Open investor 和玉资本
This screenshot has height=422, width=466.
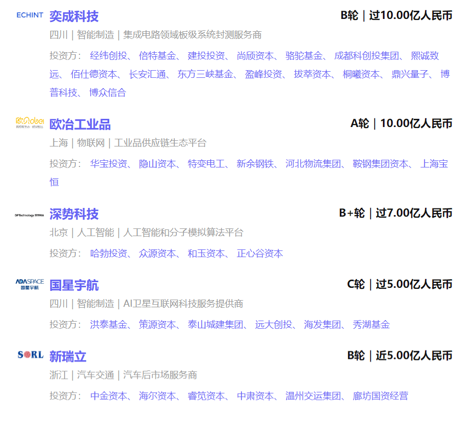tap(206, 254)
